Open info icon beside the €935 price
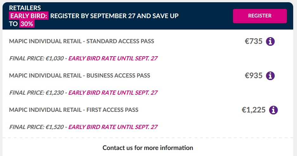The image size is (297, 156). (270, 76)
